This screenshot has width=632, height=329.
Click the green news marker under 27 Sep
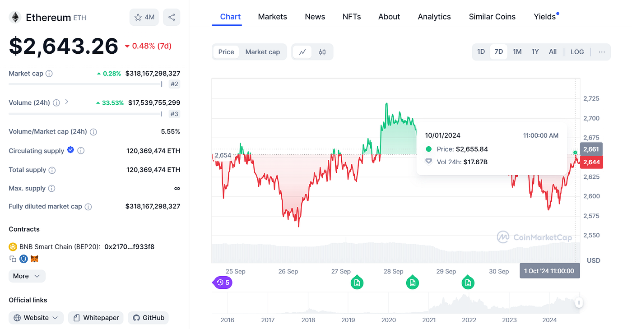(x=357, y=282)
